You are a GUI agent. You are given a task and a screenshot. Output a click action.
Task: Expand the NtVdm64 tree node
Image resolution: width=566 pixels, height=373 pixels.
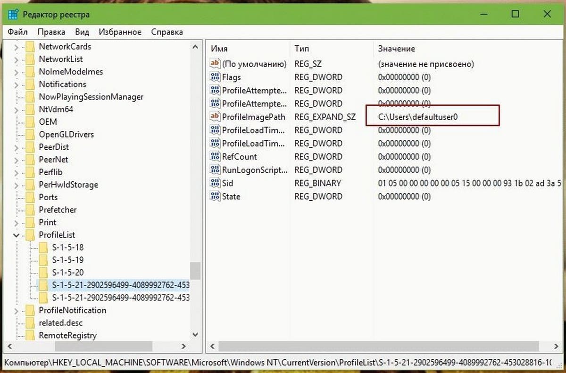(x=17, y=110)
